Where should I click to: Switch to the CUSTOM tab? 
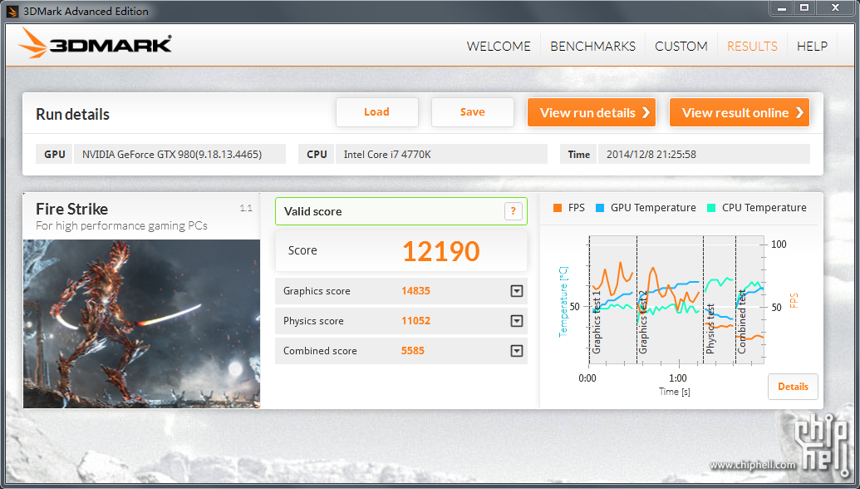tap(681, 46)
